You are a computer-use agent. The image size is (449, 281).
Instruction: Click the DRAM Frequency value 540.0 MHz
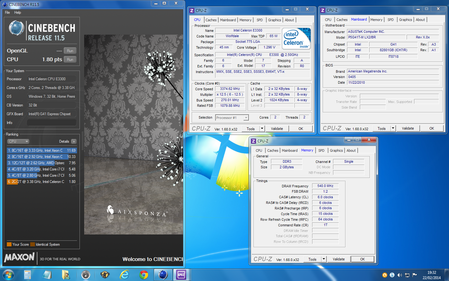click(326, 186)
